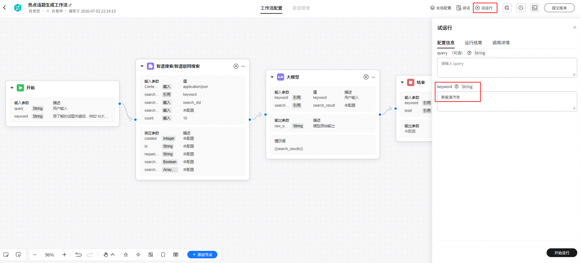Collapse the 开始 node
The height and width of the screenshot is (263, 581).
12,88
